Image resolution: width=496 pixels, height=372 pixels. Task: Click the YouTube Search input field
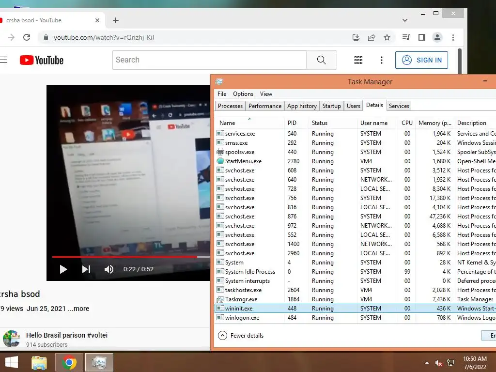click(209, 60)
